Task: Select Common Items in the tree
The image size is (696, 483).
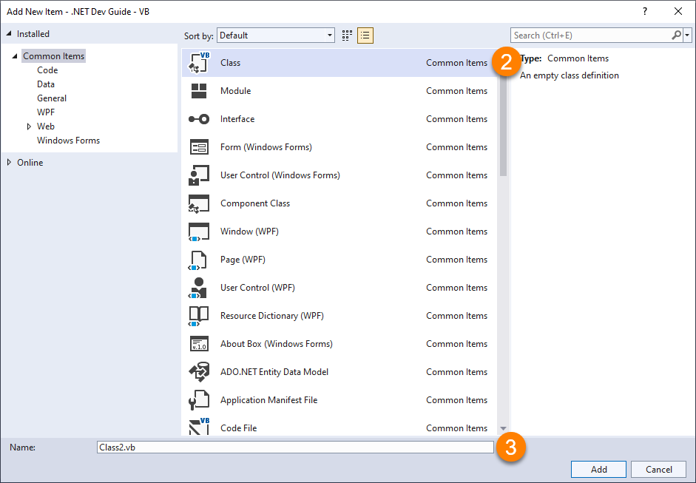Action: click(x=54, y=56)
